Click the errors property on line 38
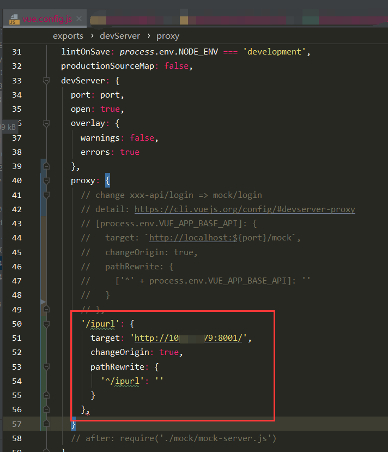The image size is (388, 452). tap(95, 152)
